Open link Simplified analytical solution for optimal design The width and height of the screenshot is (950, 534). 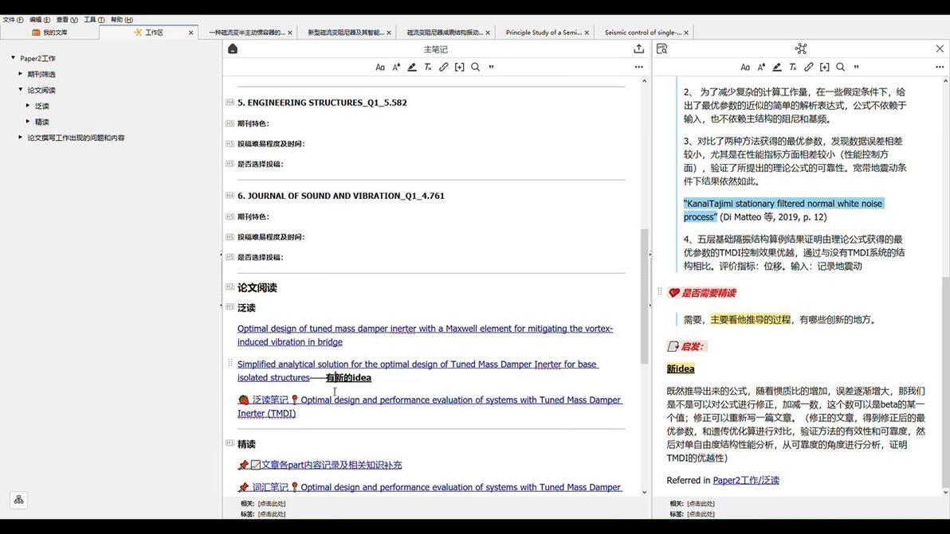coord(418,371)
